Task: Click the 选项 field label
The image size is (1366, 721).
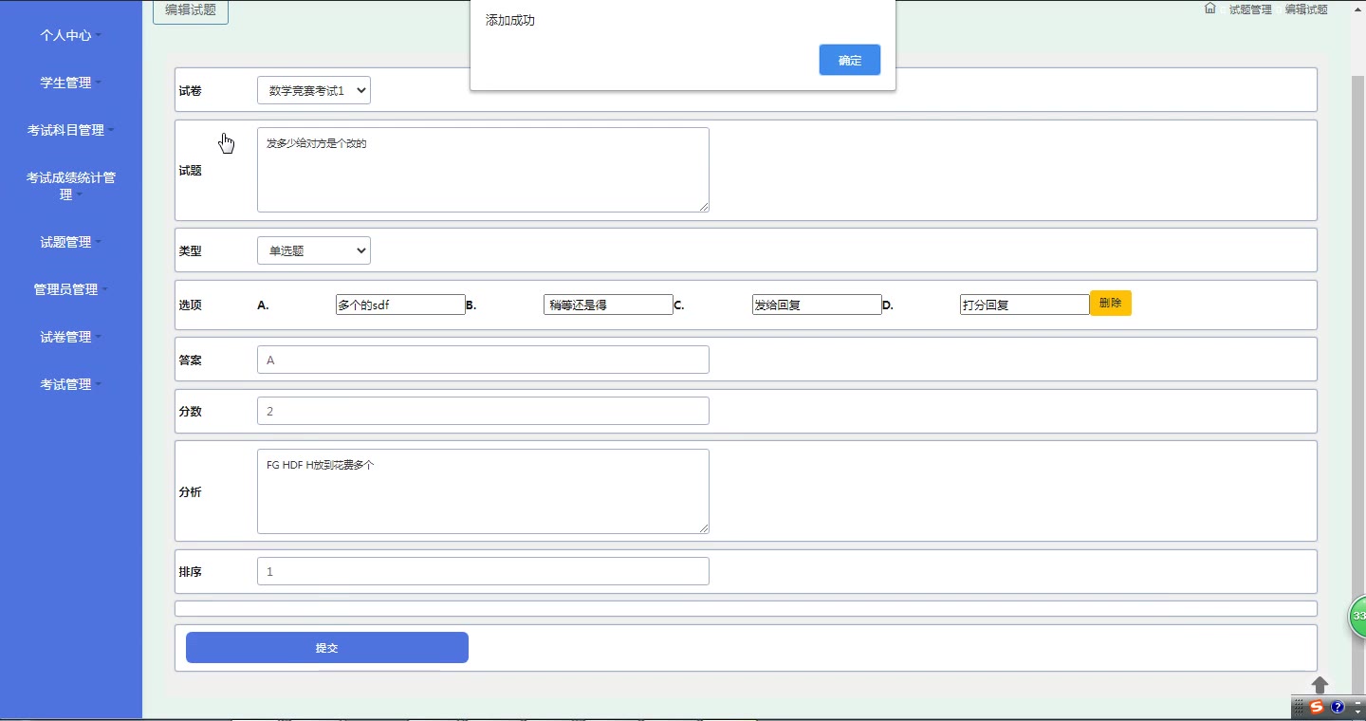Action: click(x=191, y=305)
